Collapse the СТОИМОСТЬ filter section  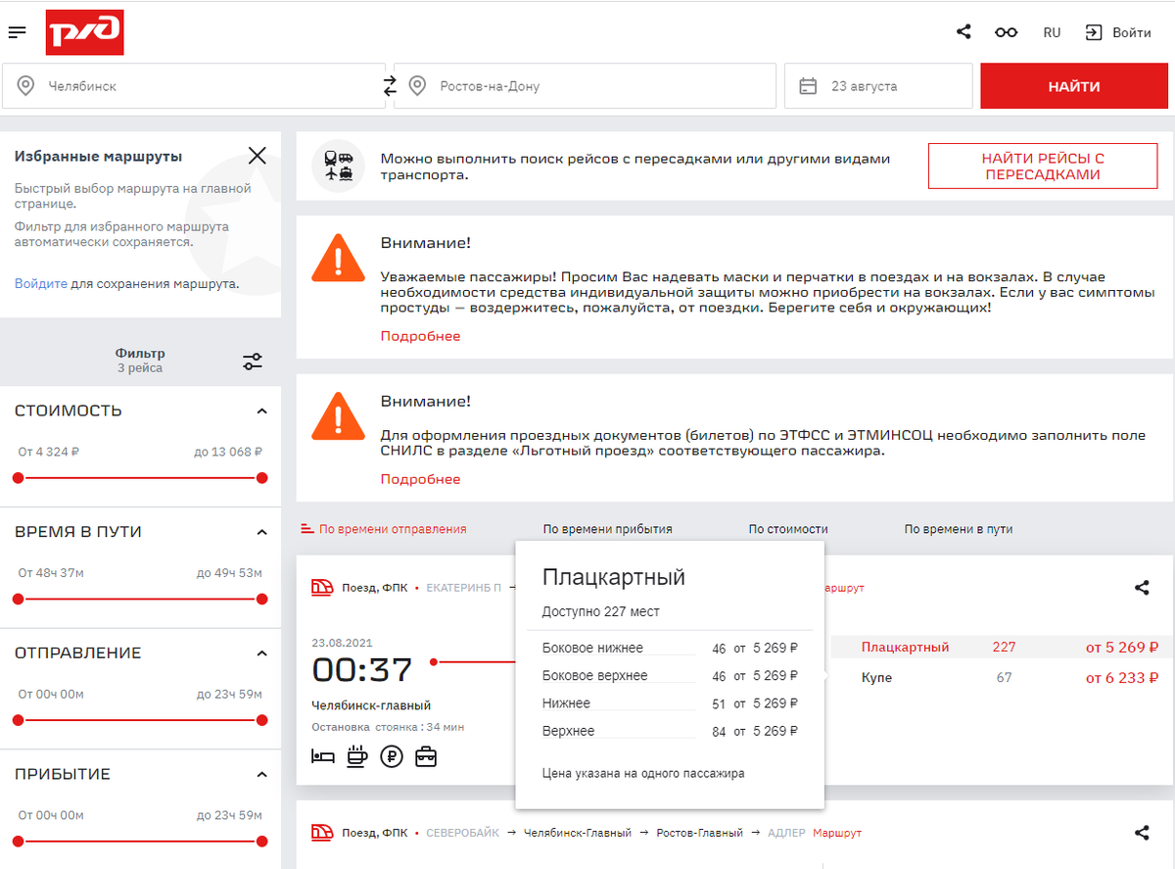click(x=261, y=411)
